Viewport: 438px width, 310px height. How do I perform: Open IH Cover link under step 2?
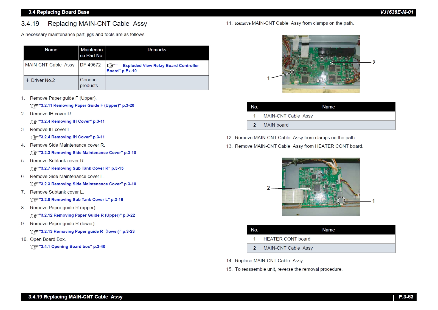click(72, 121)
